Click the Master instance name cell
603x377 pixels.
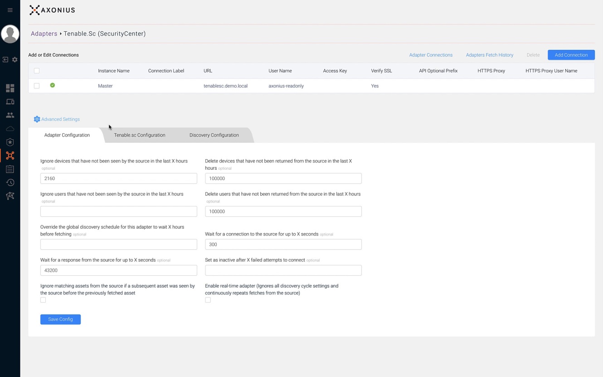[105, 86]
